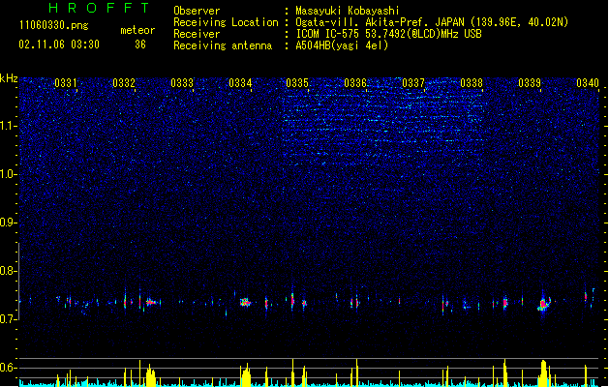Click the 0333 time marker
The image size is (609, 387).
point(182,83)
